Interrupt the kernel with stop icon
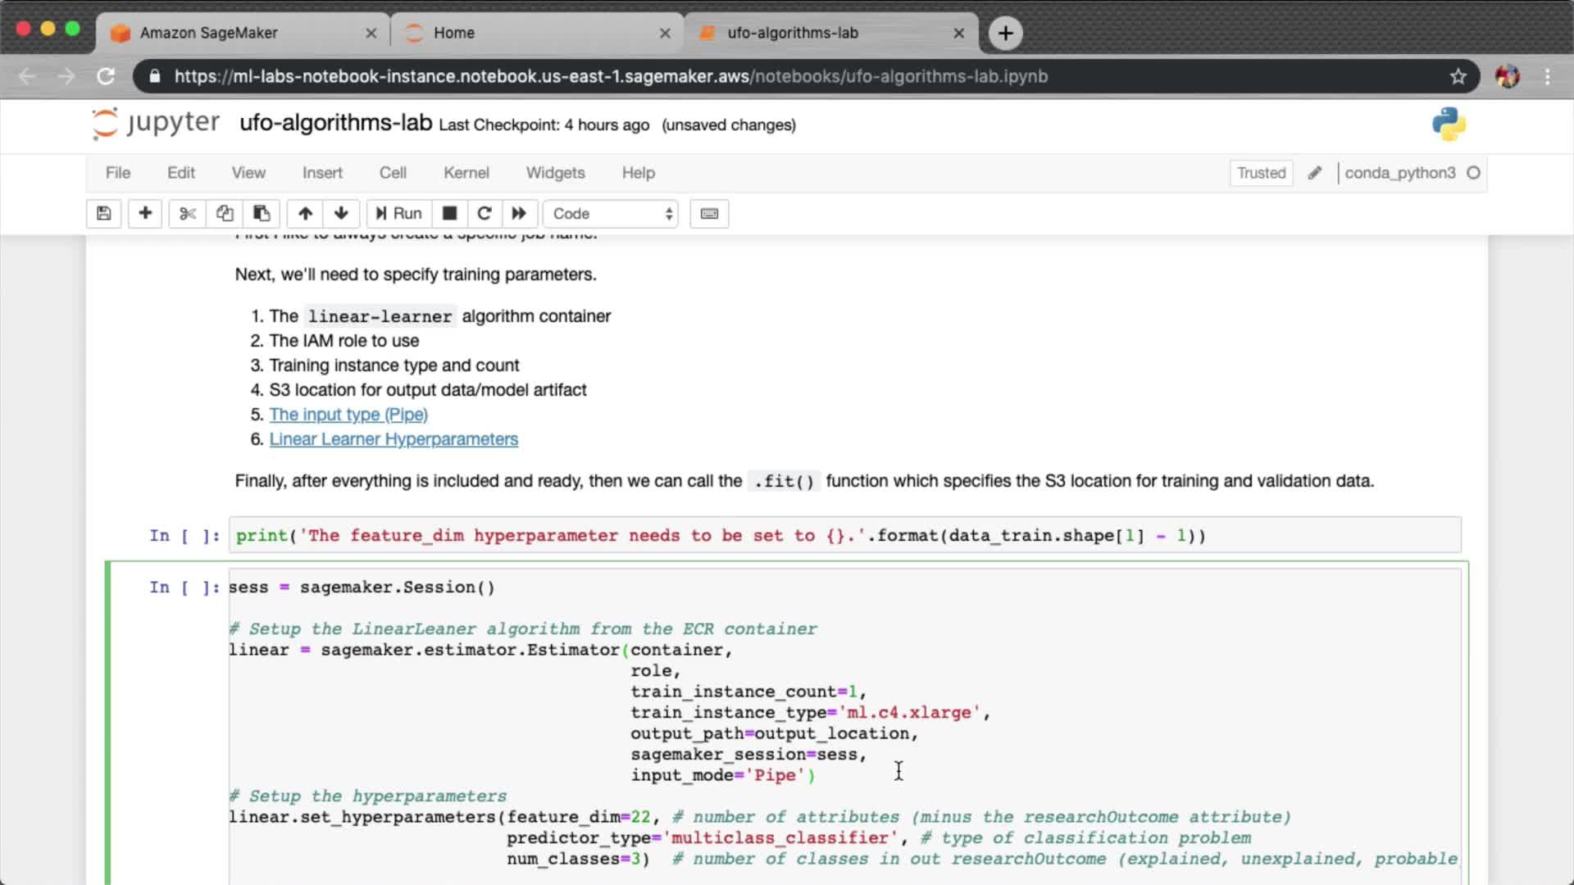 [x=449, y=213]
